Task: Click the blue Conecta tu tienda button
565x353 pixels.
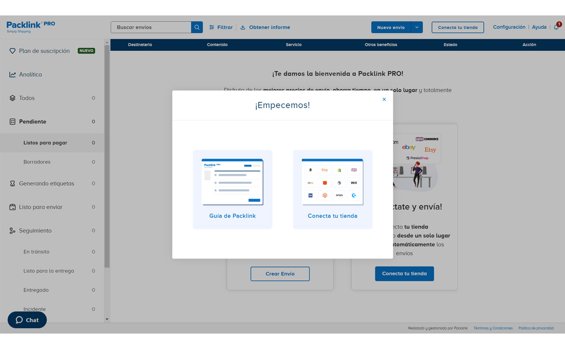Action: (x=404, y=274)
